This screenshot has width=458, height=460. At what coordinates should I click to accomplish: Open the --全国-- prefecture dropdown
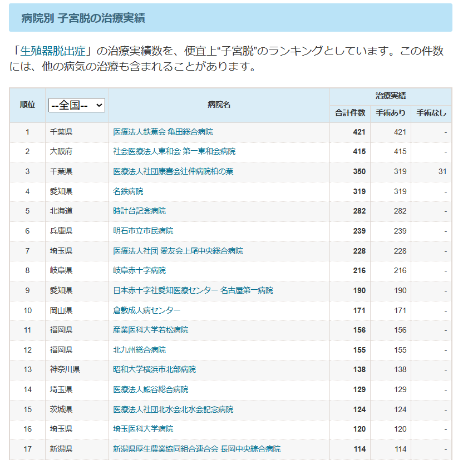(77, 105)
